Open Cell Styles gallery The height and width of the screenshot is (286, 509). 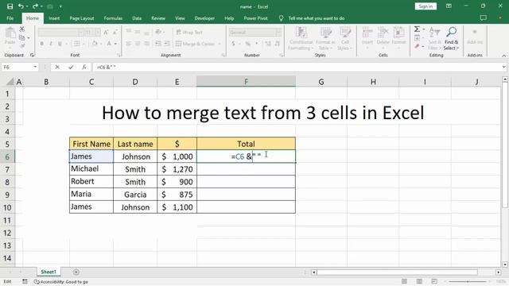(x=344, y=39)
